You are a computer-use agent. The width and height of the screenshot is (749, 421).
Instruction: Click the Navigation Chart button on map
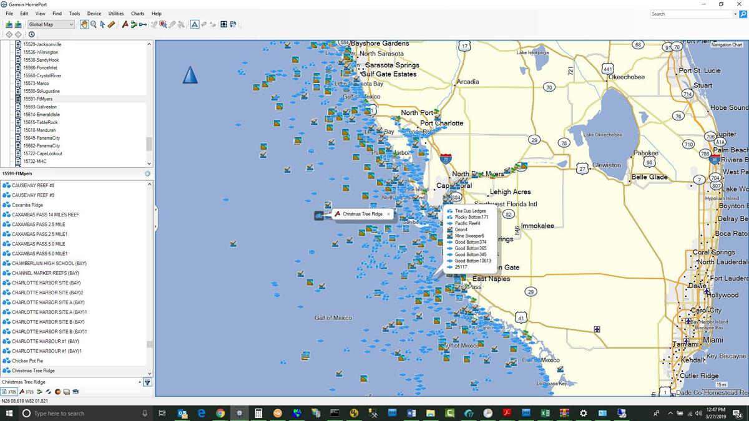coord(727,45)
